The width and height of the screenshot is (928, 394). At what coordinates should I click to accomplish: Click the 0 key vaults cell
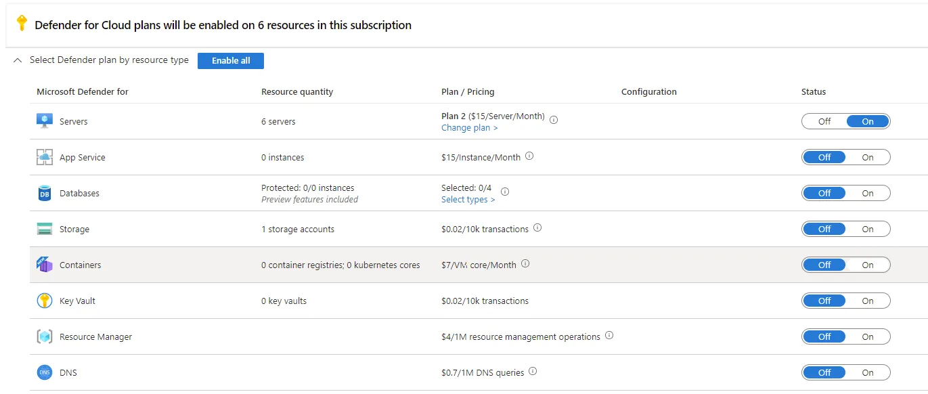(284, 301)
